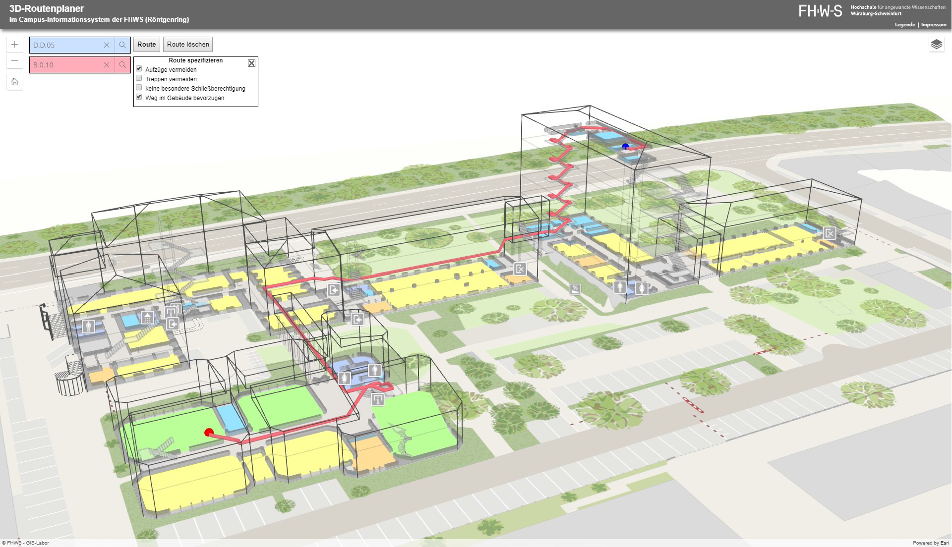This screenshot has height=547, width=952.
Task: Check keine besondere Schließberechtigung
Action: [139, 88]
